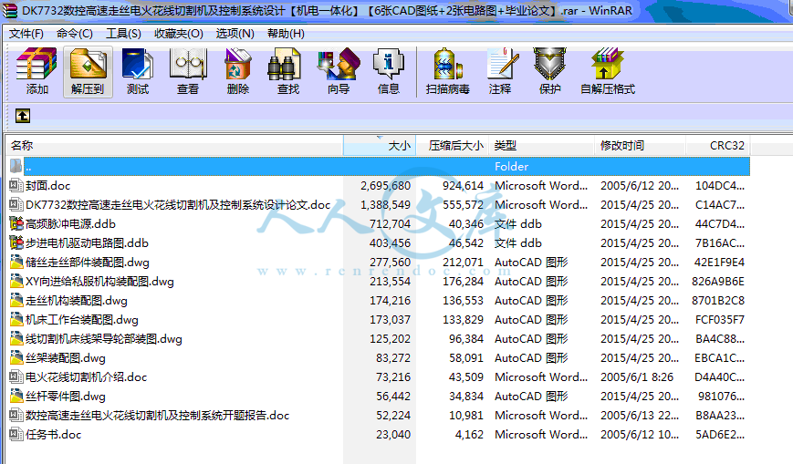Click the ddb icon beside 步进电机驱动电路图.ddb
The width and height of the screenshot is (793, 464).
coord(16,242)
